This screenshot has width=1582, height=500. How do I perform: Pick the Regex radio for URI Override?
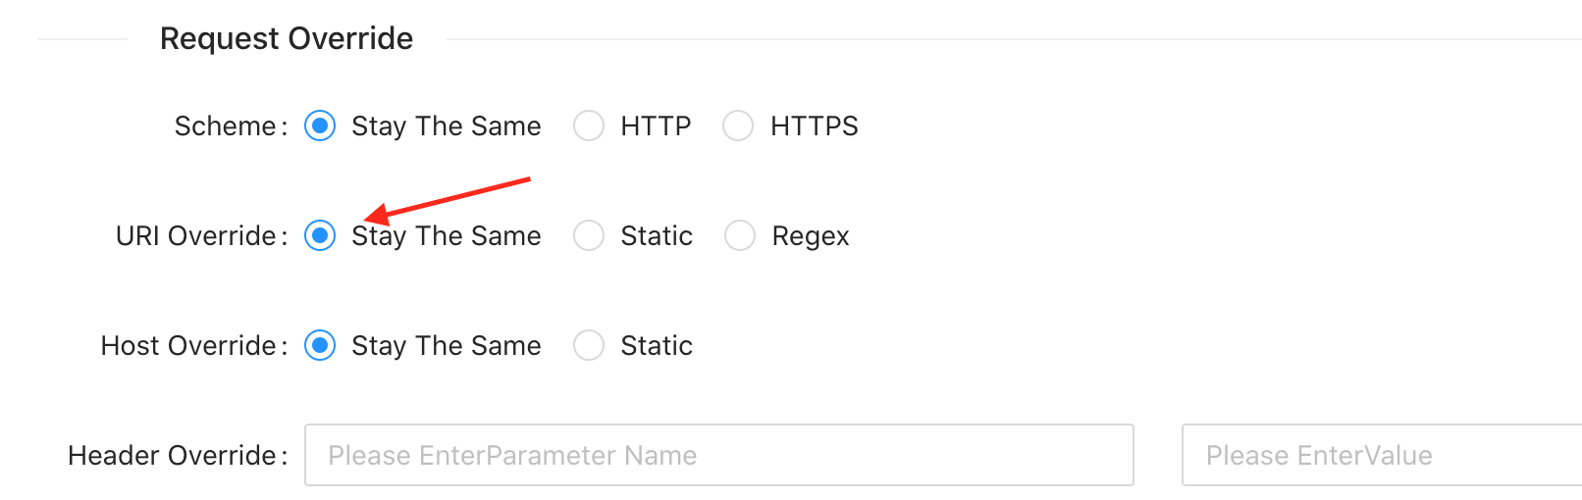[740, 236]
